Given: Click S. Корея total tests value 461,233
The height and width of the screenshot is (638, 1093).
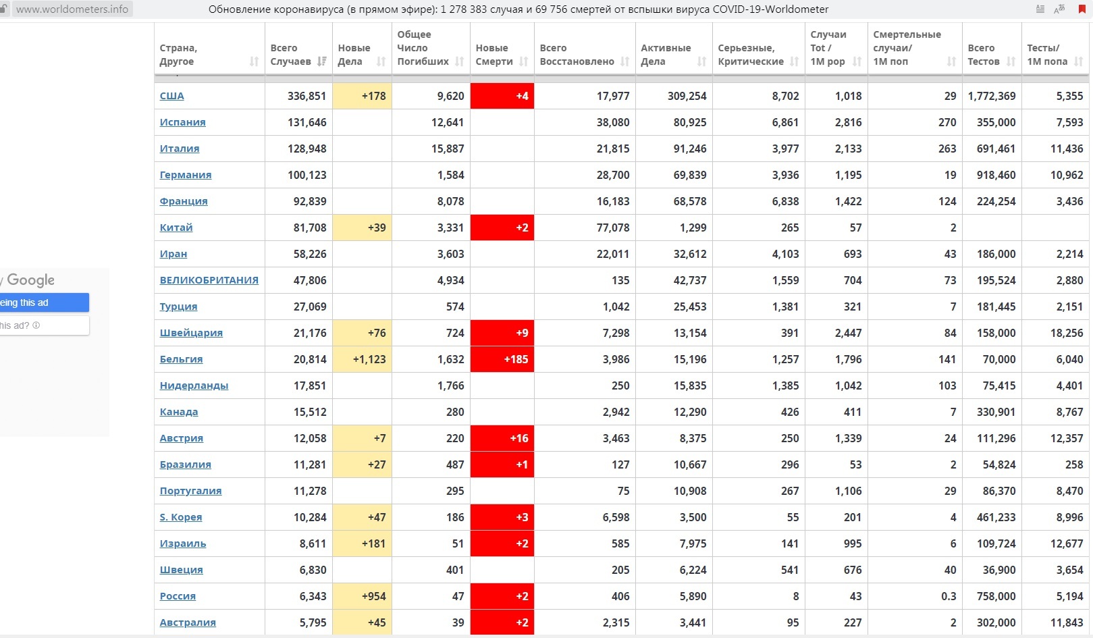Looking at the screenshot, I should click(x=996, y=517).
